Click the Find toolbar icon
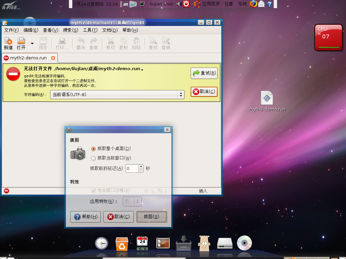Viewport: 346px width, 259px height. 153,44
